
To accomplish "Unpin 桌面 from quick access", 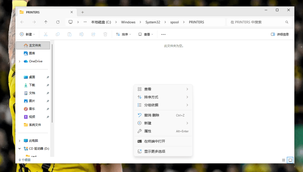I will pyautogui.click(x=48, y=77).
